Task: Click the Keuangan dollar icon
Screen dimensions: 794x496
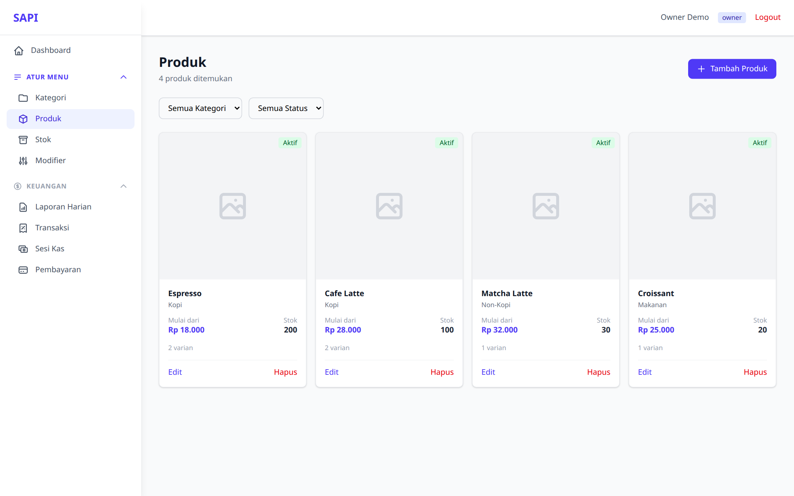Action: [18, 186]
